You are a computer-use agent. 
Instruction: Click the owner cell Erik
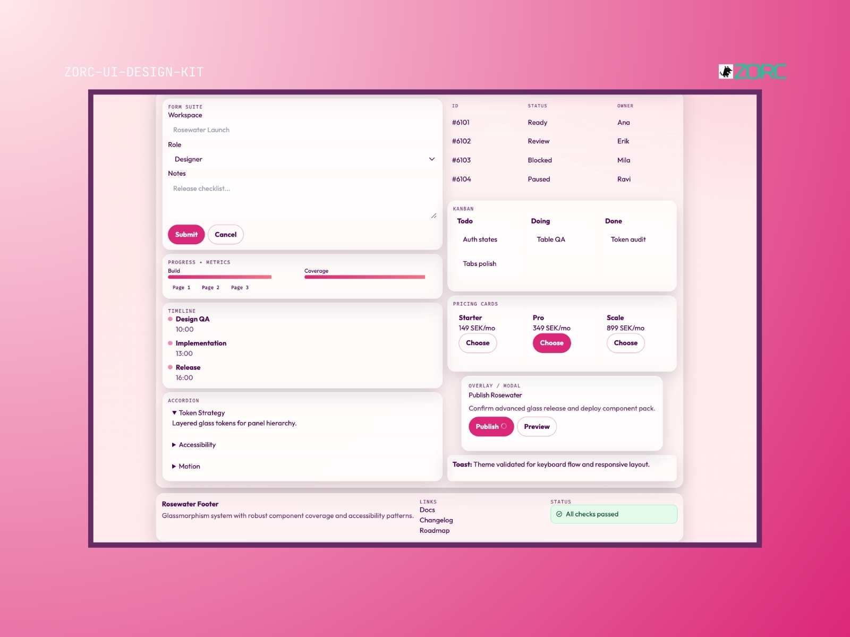click(x=623, y=141)
